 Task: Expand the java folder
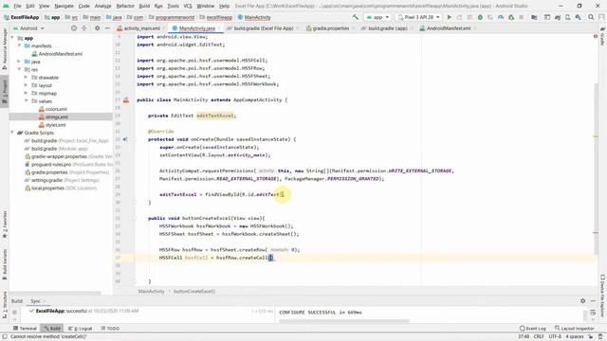click(19, 62)
